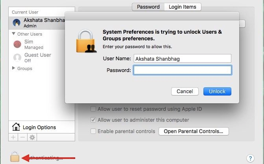
Task: Switch to the Login Items tab
Action: pos(183,7)
